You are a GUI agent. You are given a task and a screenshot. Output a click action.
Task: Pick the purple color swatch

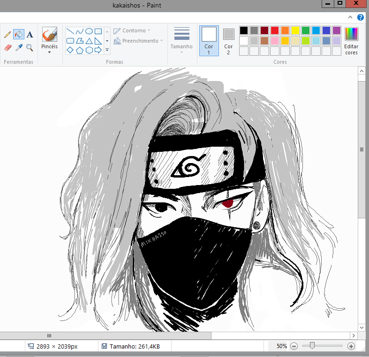[337, 30]
